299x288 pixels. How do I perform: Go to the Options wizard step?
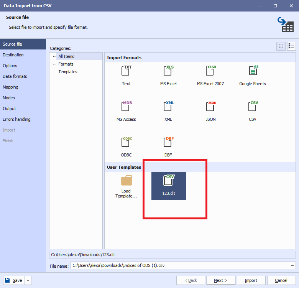(x=23, y=66)
